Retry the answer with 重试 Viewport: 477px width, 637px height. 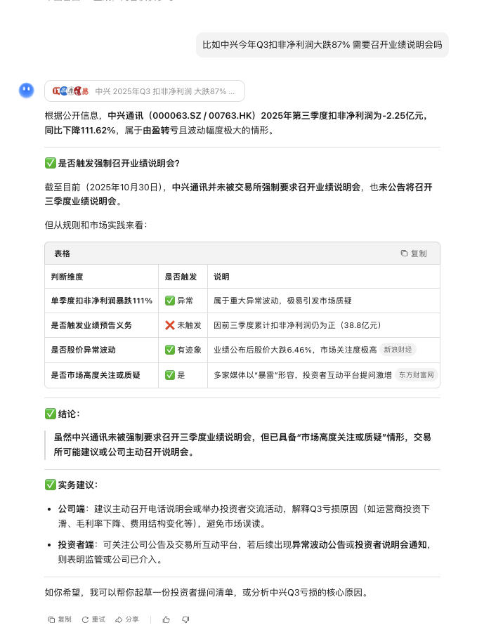pos(93,619)
